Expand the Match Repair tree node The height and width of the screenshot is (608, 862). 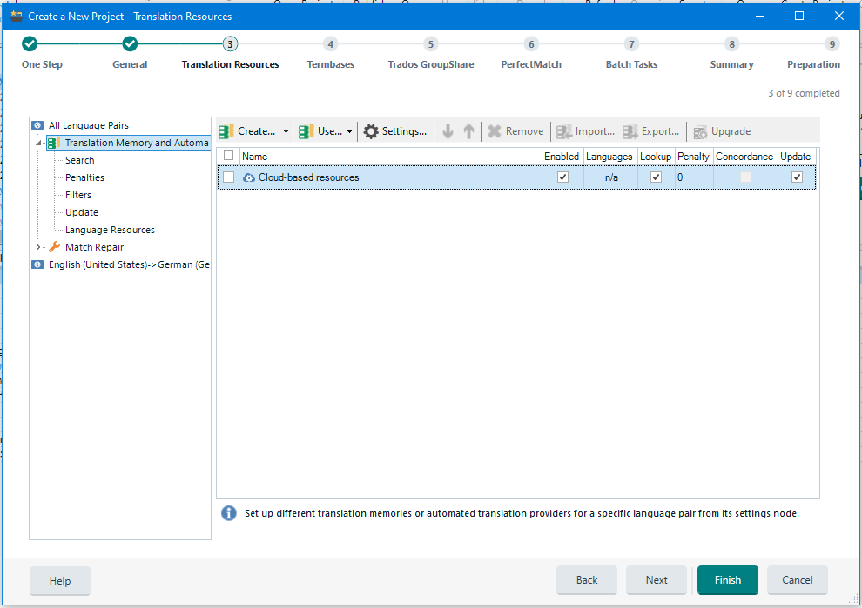pyautogui.click(x=38, y=247)
